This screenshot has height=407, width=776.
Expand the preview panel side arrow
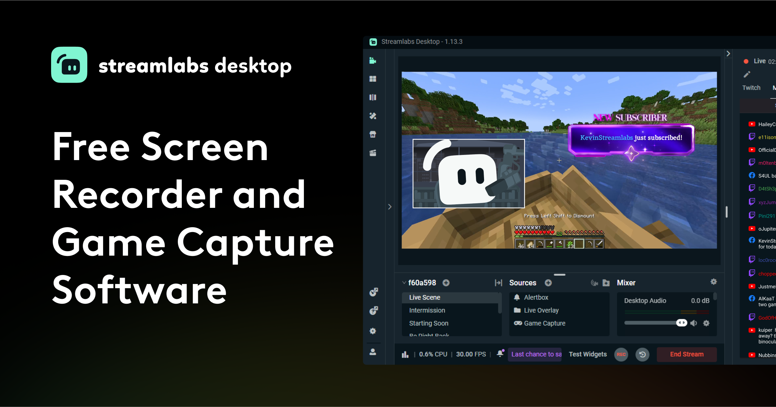390,207
